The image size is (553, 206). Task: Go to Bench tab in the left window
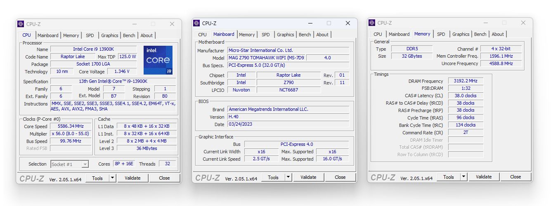click(129, 35)
